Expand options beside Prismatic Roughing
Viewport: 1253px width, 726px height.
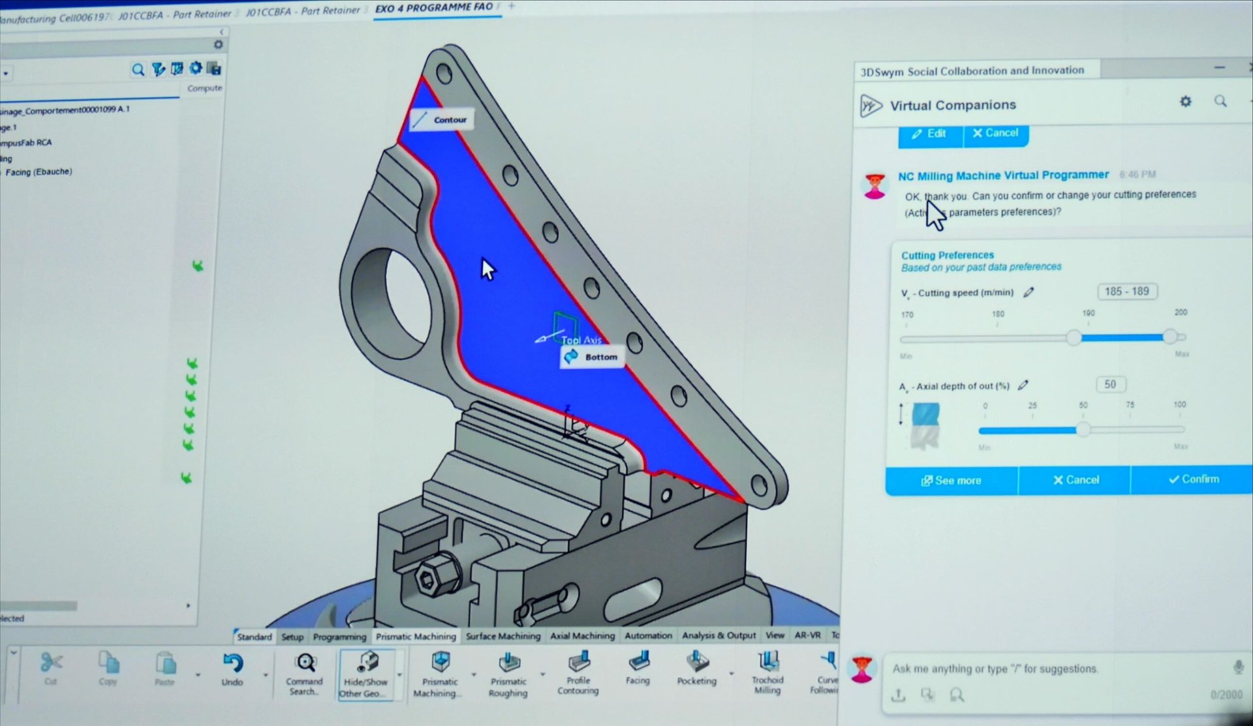(x=542, y=675)
